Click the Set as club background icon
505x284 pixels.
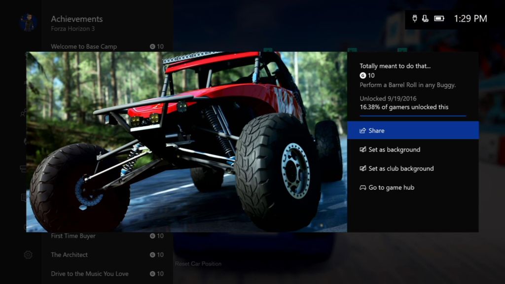pyautogui.click(x=362, y=169)
